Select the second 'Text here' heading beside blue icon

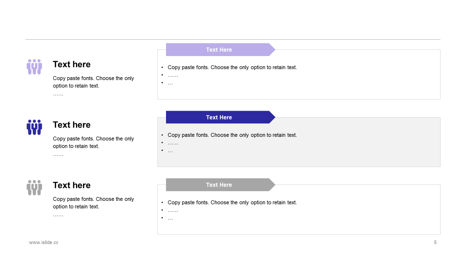[x=72, y=125]
